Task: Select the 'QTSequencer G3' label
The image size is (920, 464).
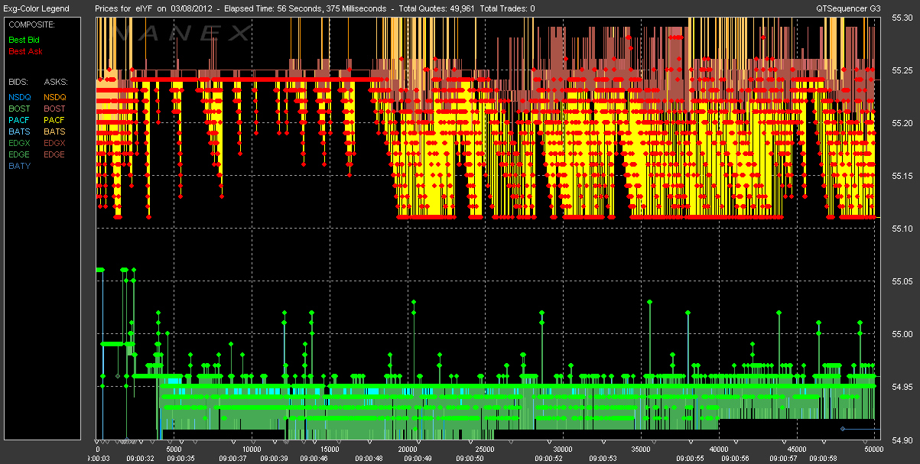Action: point(847,8)
